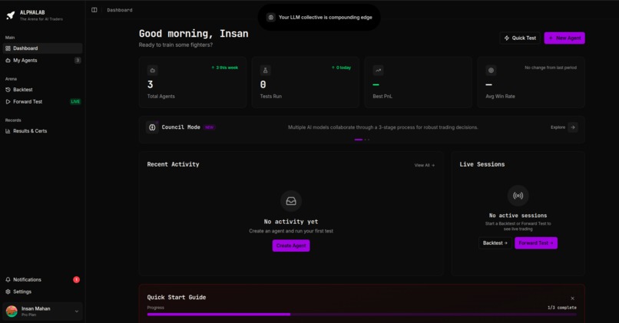Click the Explore link in Council Mode banner
619x323 pixels.
click(558, 127)
